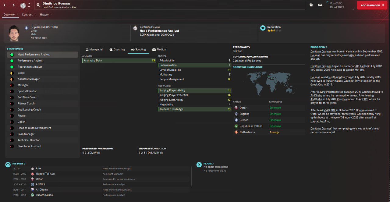The width and height of the screenshot is (390, 202).
Task: Click ASPIRE badge in history list
Action: click(x=33, y=184)
